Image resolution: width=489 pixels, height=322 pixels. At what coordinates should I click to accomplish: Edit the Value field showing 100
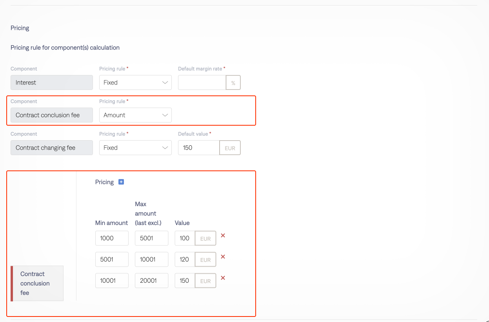185,238
